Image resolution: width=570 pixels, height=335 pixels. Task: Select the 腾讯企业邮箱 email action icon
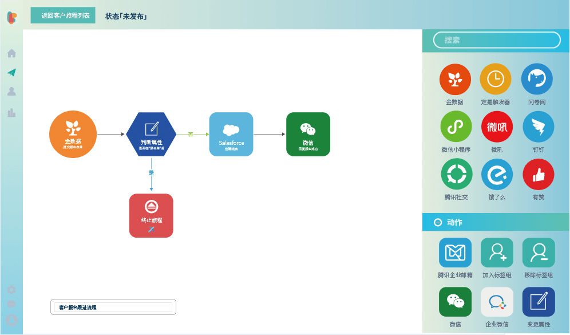point(455,253)
